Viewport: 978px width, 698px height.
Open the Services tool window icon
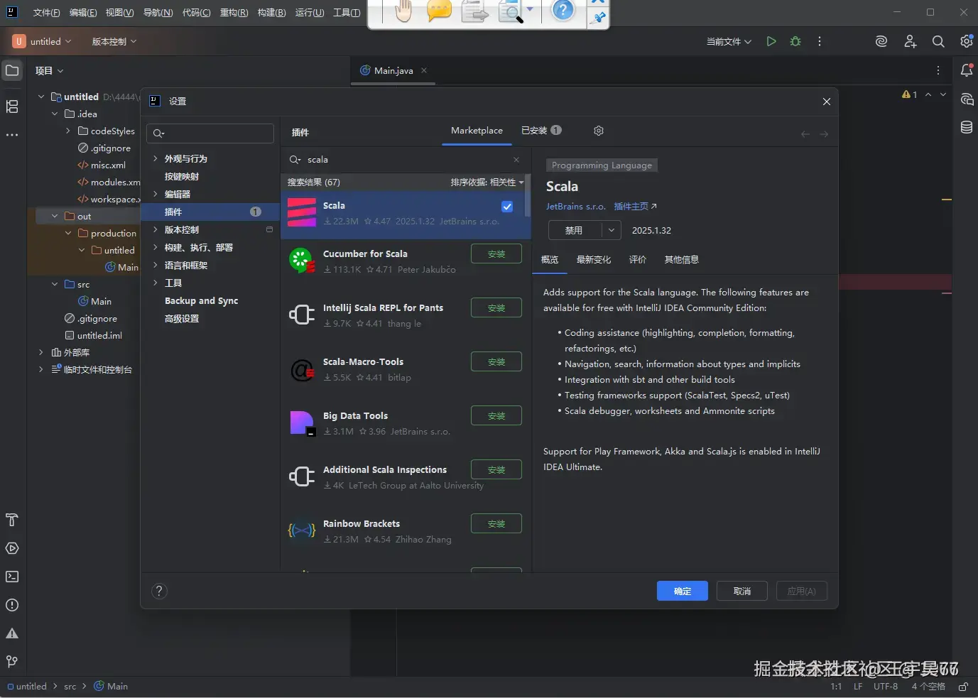coord(12,548)
